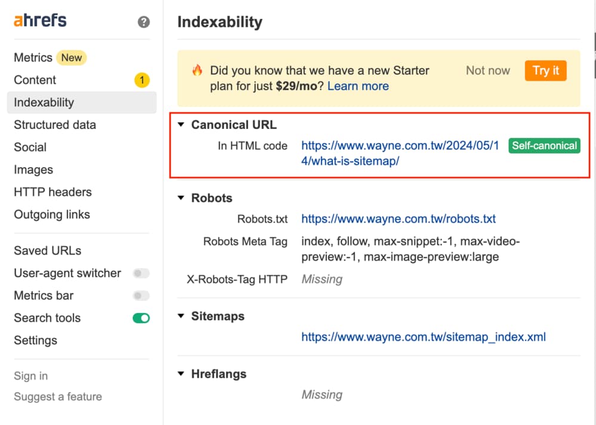Click the Ahrefs logo
Viewport: 596px width, 425px height.
click(x=41, y=20)
